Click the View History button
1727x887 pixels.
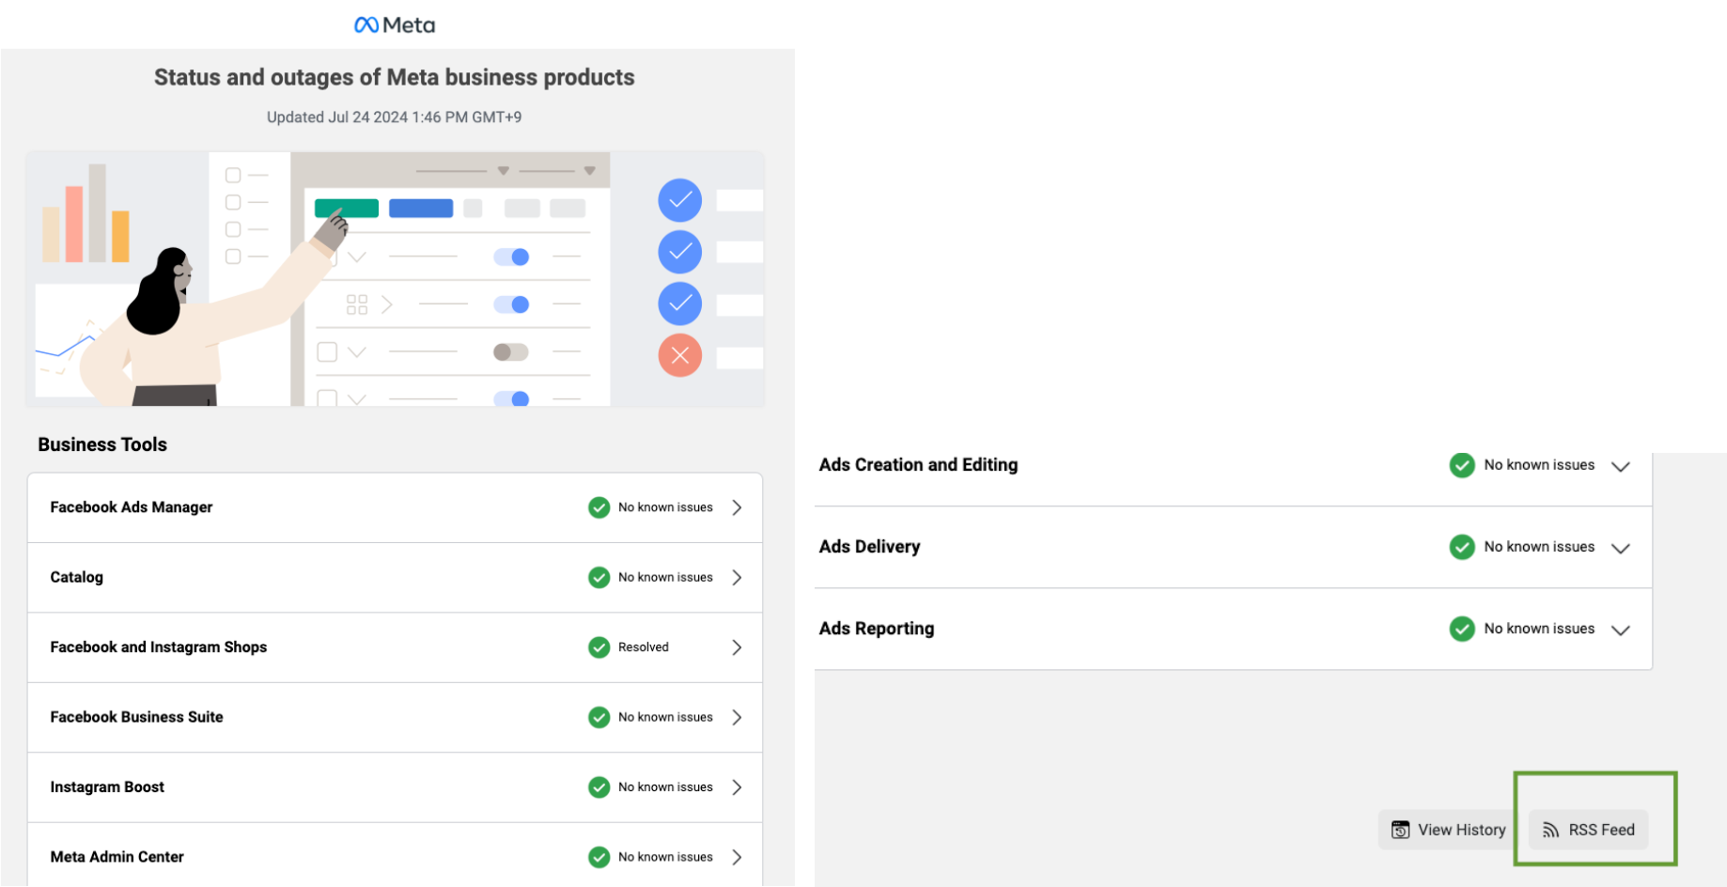(1447, 830)
